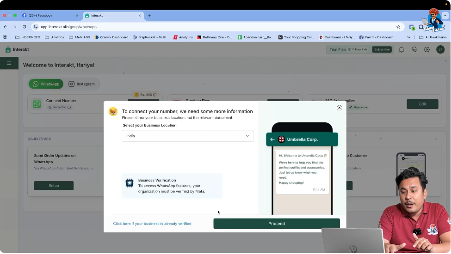
Task: Open the LF profile avatar
Action: pyautogui.click(x=440, y=49)
